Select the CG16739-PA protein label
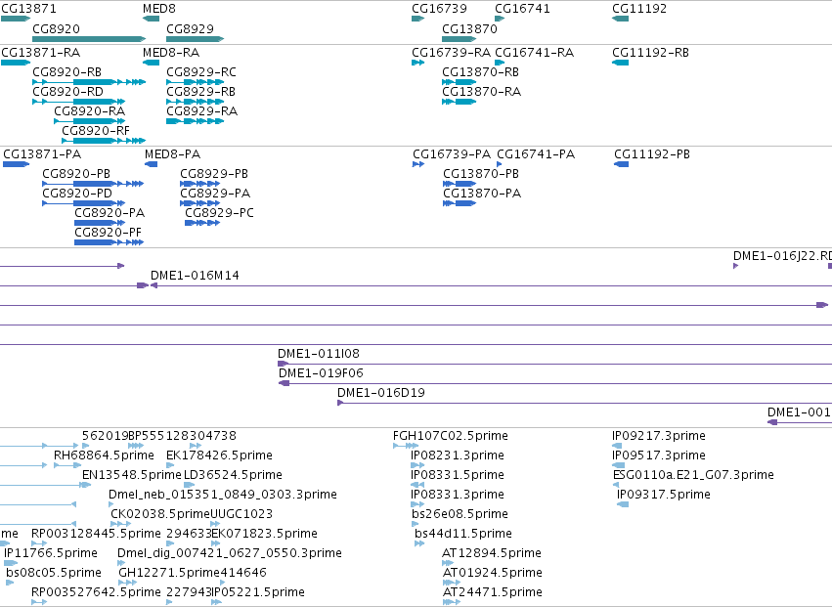 452,154
